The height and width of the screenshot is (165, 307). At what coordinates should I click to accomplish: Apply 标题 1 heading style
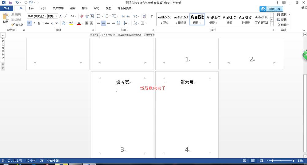pyautogui.click(x=197, y=19)
